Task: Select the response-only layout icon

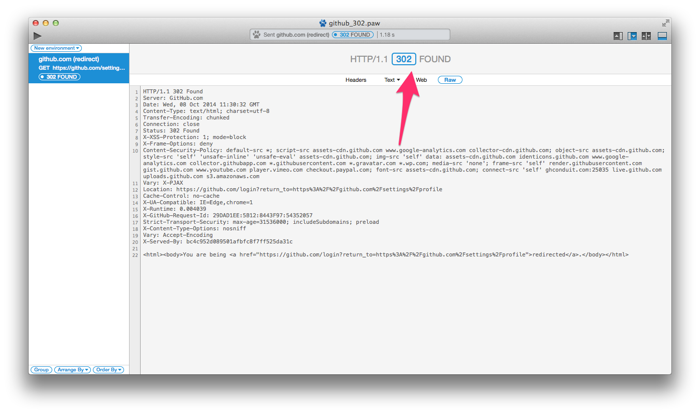Action: pos(632,36)
